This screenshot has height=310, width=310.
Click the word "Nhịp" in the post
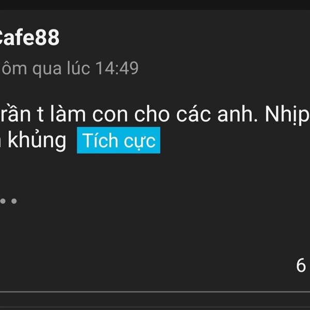click(x=287, y=114)
